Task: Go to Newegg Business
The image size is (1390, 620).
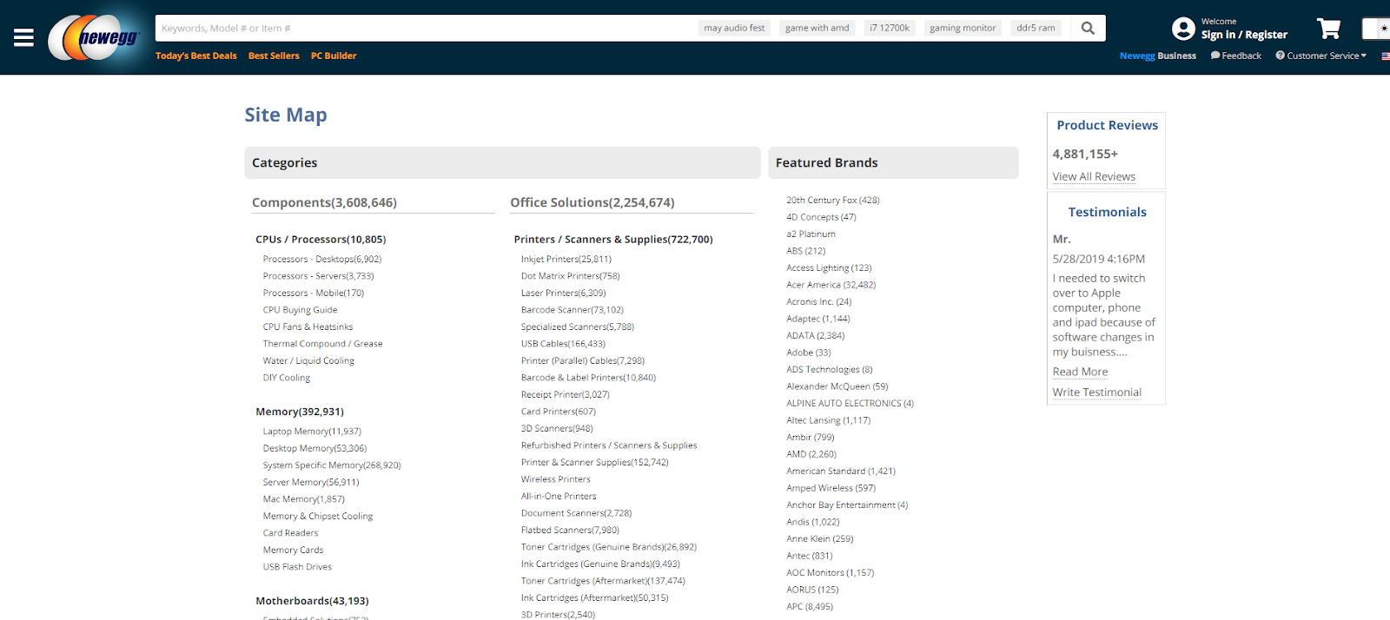Action: pos(1158,56)
